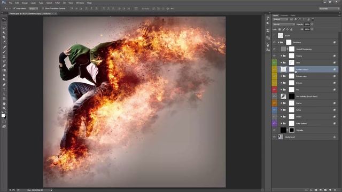Click the Opacity value field
Screen dimensions: 342x192
(x=307, y=25)
